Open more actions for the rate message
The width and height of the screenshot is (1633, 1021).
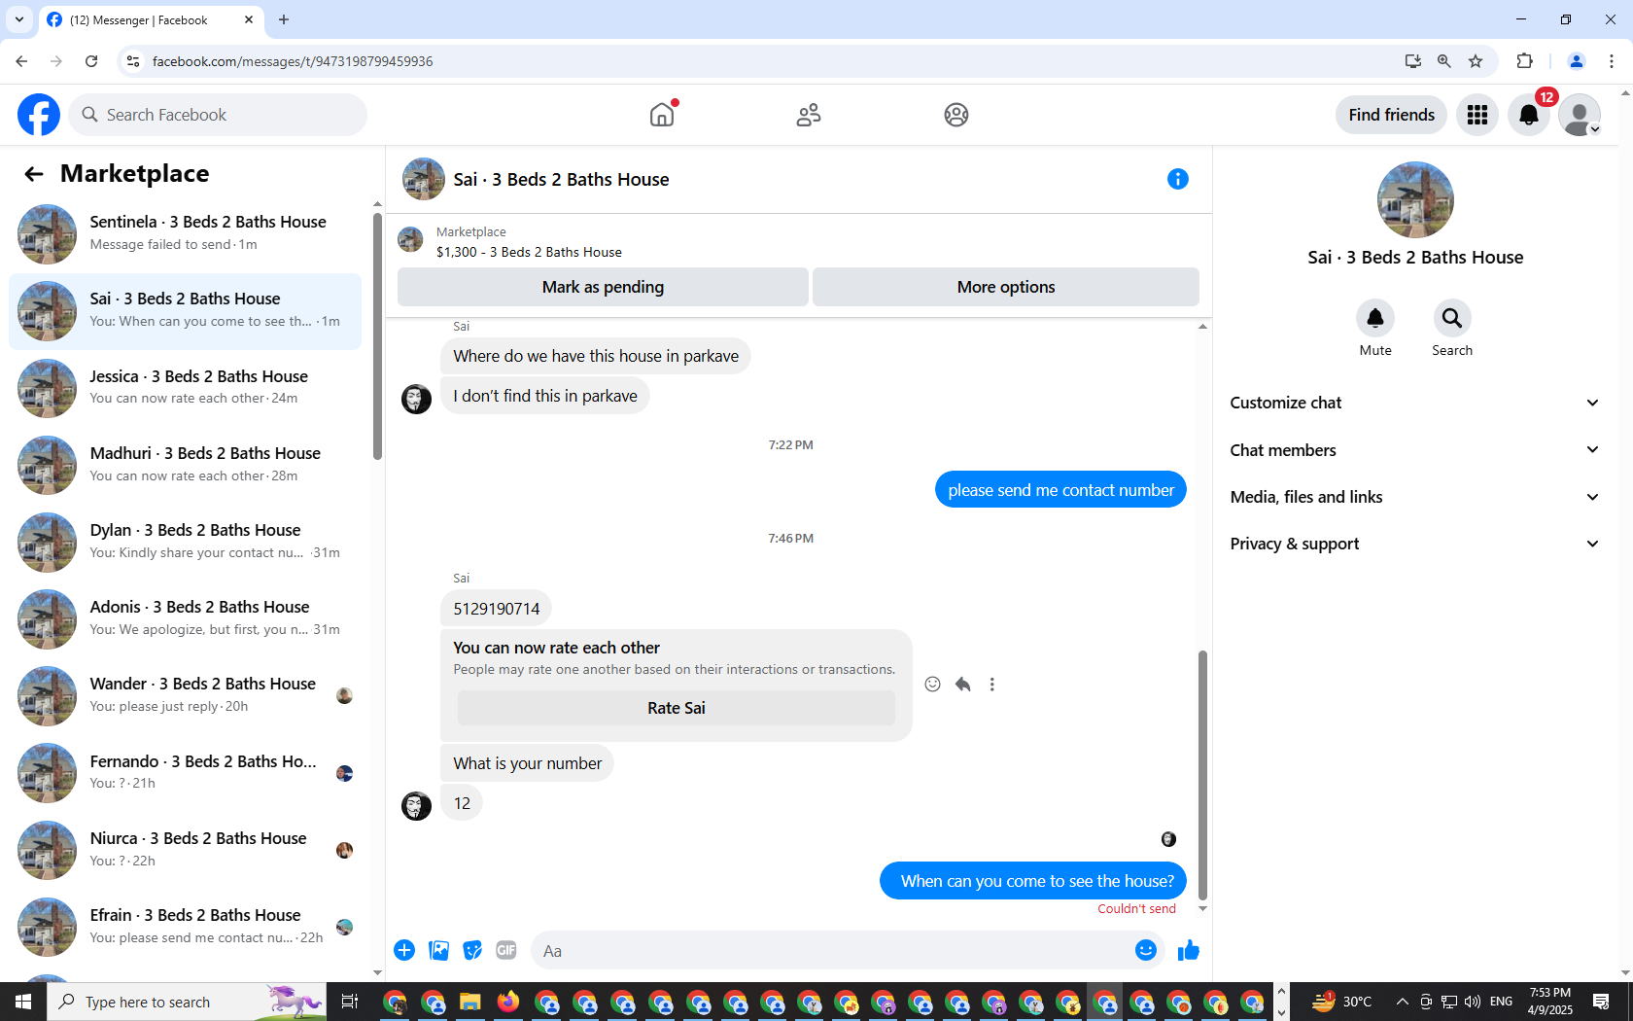991,685
